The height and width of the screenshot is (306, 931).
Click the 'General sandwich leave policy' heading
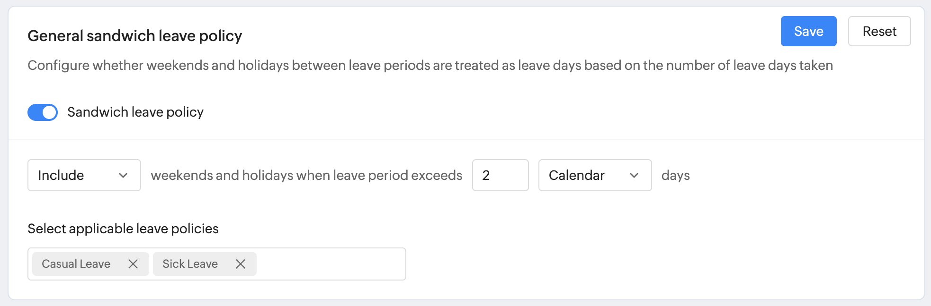(x=135, y=36)
